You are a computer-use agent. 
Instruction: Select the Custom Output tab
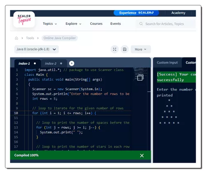(189, 63)
